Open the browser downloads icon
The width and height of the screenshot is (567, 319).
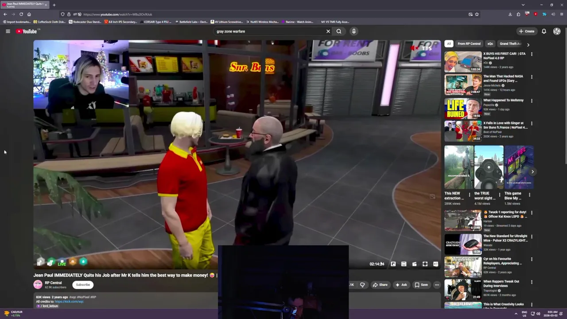pyautogui.click(x=510, y=14)
